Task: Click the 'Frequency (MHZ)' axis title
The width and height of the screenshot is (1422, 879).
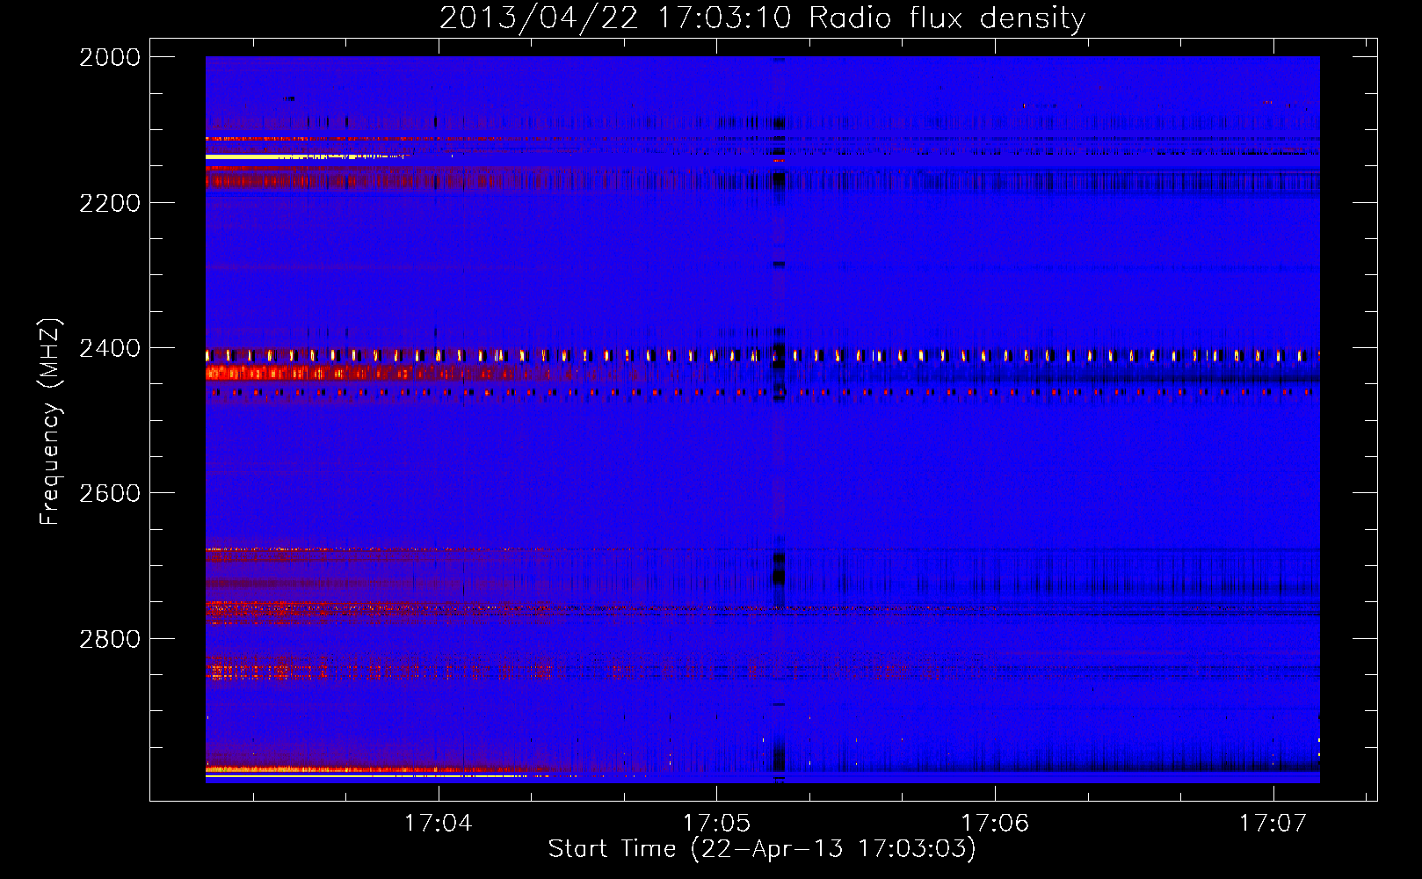Action: tap(51, 421)
